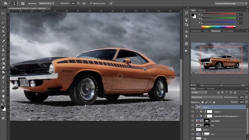
Task: Select the History Brush tool
Action: 3,54
